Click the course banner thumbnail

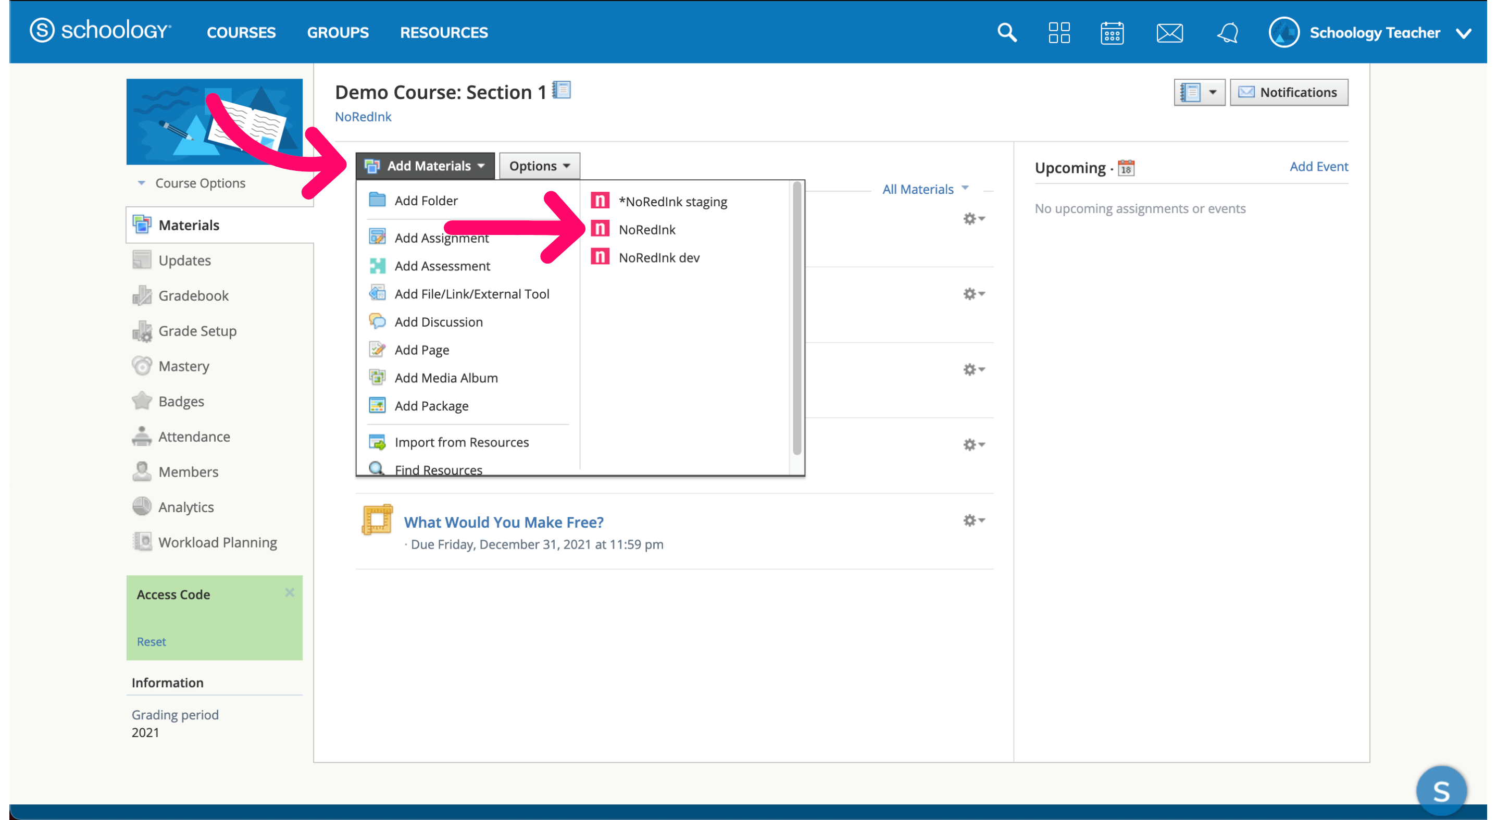point(215,121)
